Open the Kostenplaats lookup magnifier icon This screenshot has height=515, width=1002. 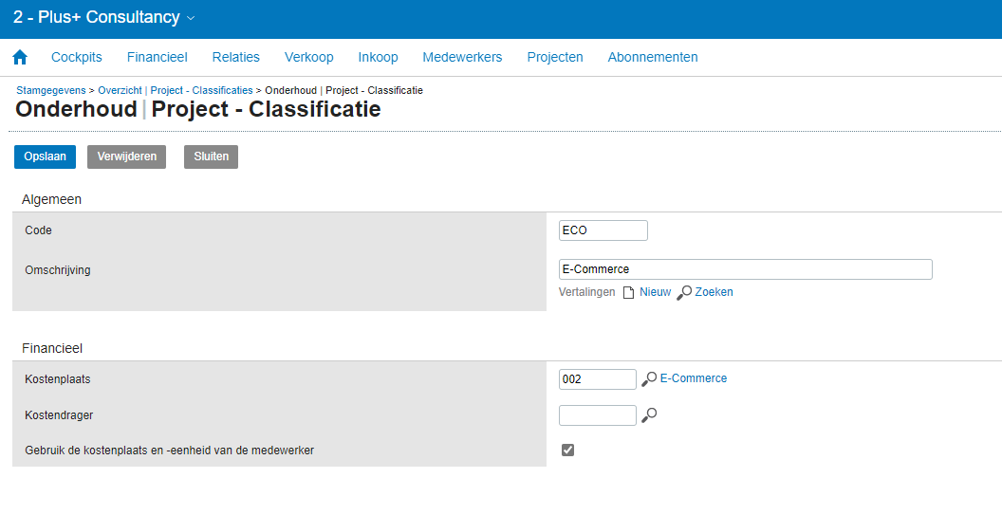[649, 379]
